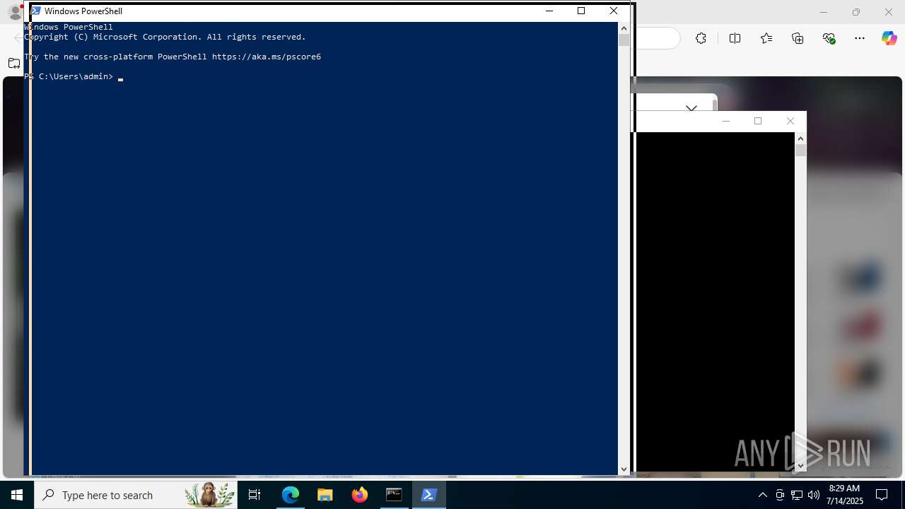Click Type here to search box

[x=136, y=495]
